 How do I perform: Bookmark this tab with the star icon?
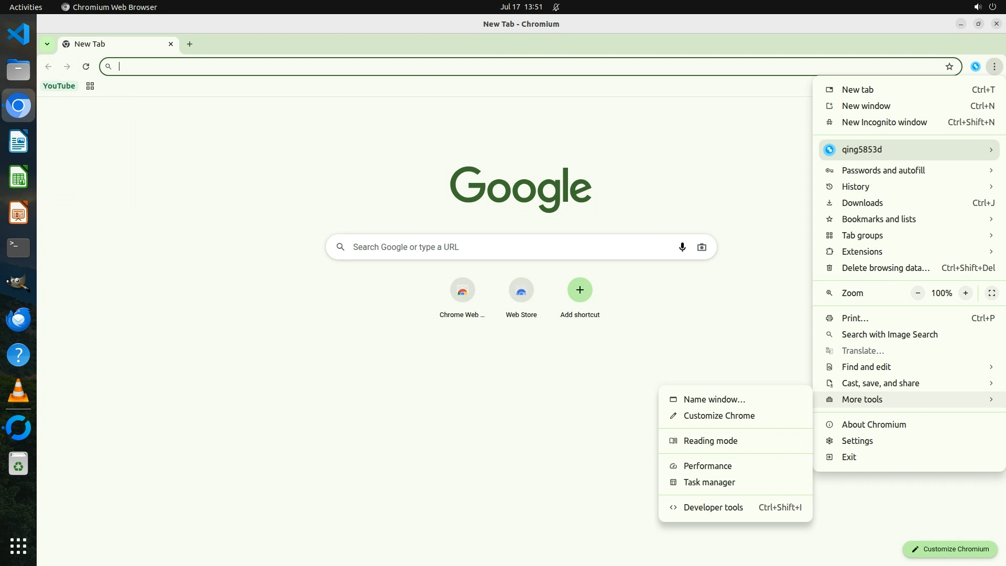coord(949,67)
